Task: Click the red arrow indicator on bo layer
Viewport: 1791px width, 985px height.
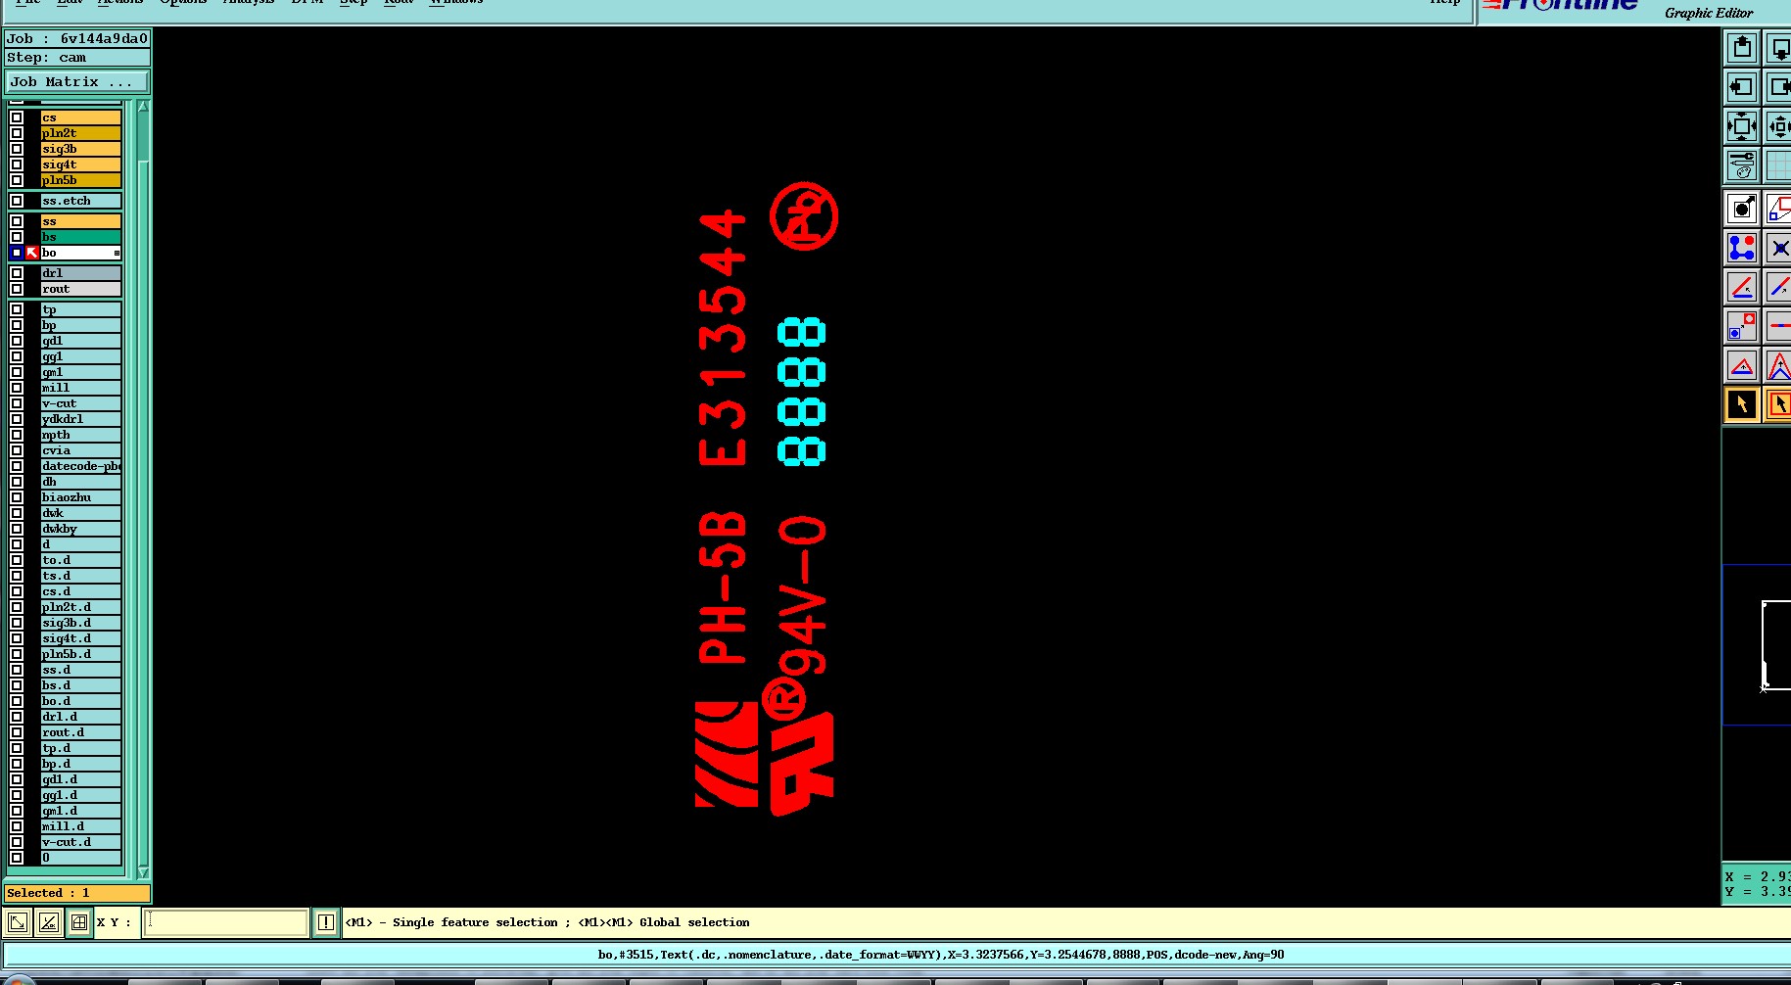Action: [32, 253]
